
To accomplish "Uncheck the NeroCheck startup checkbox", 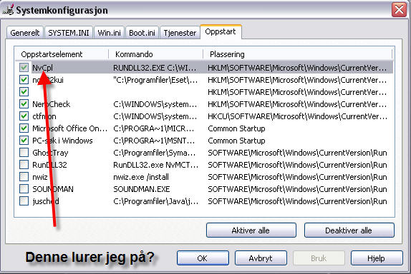I will click(x=24, y=104).
